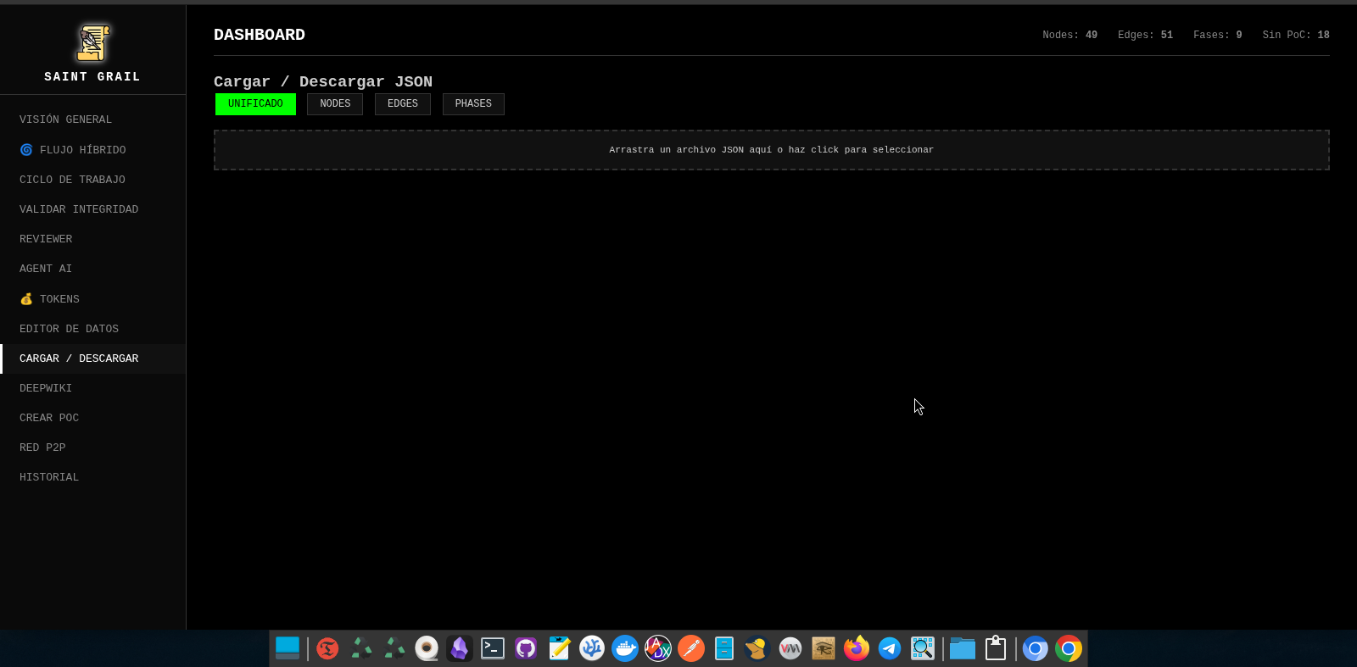
Task: Open the coral-branch app icon in dock
Action: coord(592,648)
